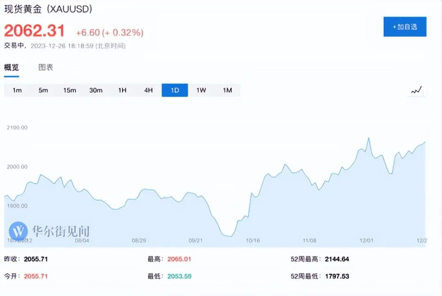Click the Wallstreetcn watermark logo

[18, 230]
